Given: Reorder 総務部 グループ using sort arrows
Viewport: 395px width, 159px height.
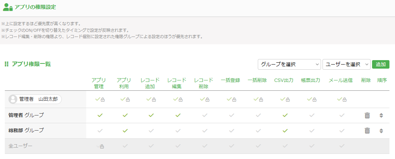Looking at the screenshot, I should tap(381, 131).
